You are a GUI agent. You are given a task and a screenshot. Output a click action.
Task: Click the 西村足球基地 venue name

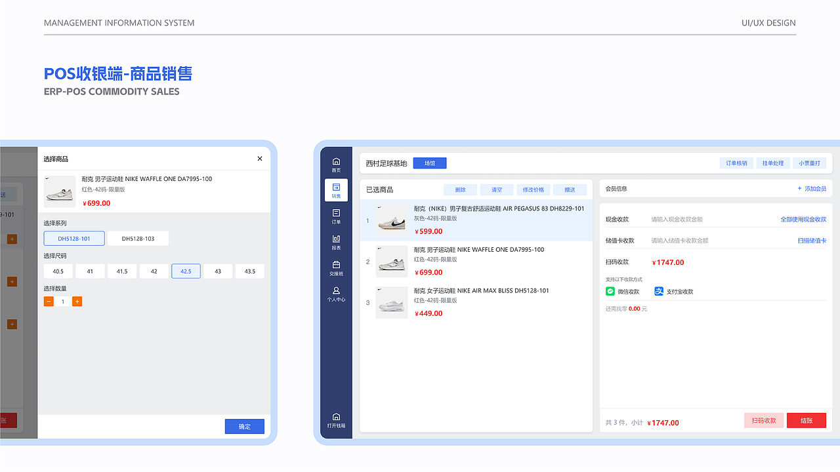(387, 163)
